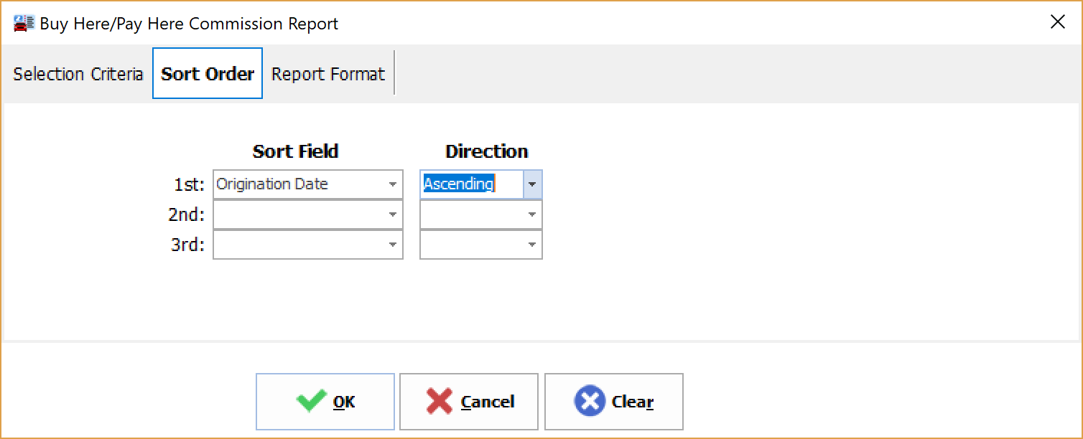Viewport: 1083px width, 439px height.
Task: Click the blue circle X Clear icon
Action: [x=590, y=402]
